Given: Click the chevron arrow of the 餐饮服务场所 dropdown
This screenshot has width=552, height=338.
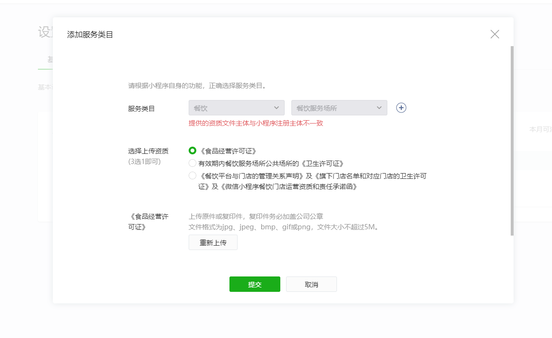Looking at the screenshot, I should click(379, 108).
